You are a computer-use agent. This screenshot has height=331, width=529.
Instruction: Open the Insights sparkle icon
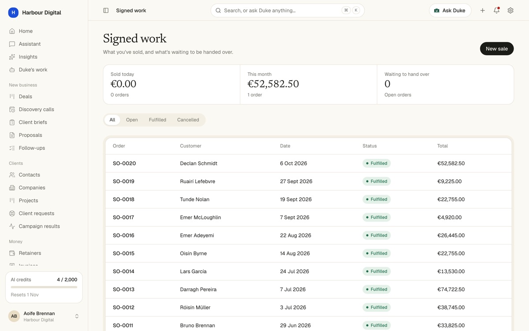pyautogui.click(x=12, y=57)
